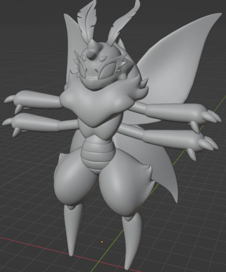
Task: Select the character's large almond-shaped eye
Action: tap(109, 69)
